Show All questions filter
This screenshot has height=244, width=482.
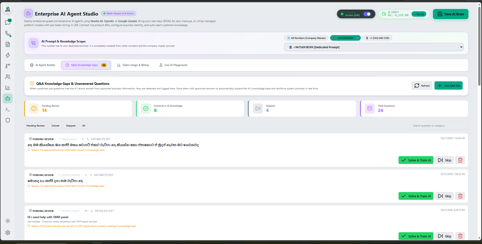pos(84,126)
